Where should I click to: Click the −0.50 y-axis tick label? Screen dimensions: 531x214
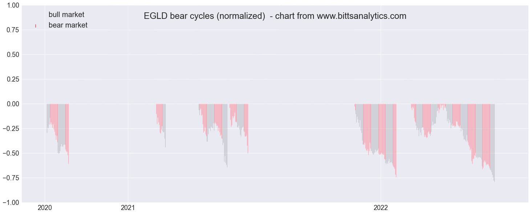click(10, 153)
